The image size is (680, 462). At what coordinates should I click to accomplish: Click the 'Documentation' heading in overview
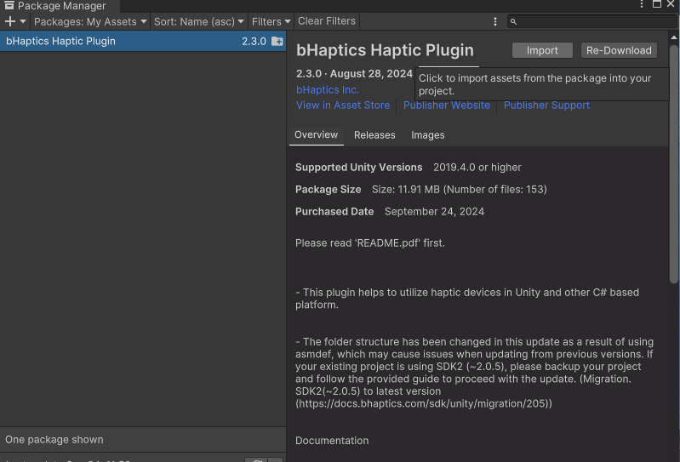pyautogui.click(x=332, y=441)
